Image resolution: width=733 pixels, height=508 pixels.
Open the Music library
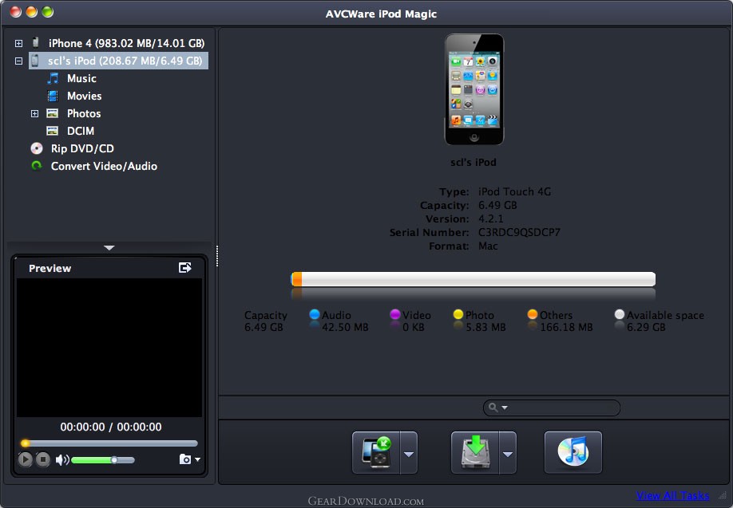81,78
